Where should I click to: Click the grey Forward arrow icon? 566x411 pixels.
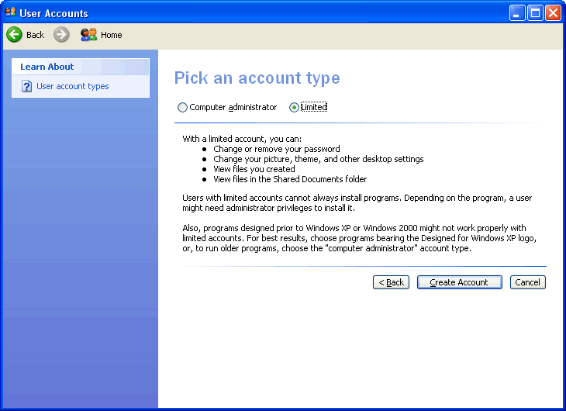[61, 35]
